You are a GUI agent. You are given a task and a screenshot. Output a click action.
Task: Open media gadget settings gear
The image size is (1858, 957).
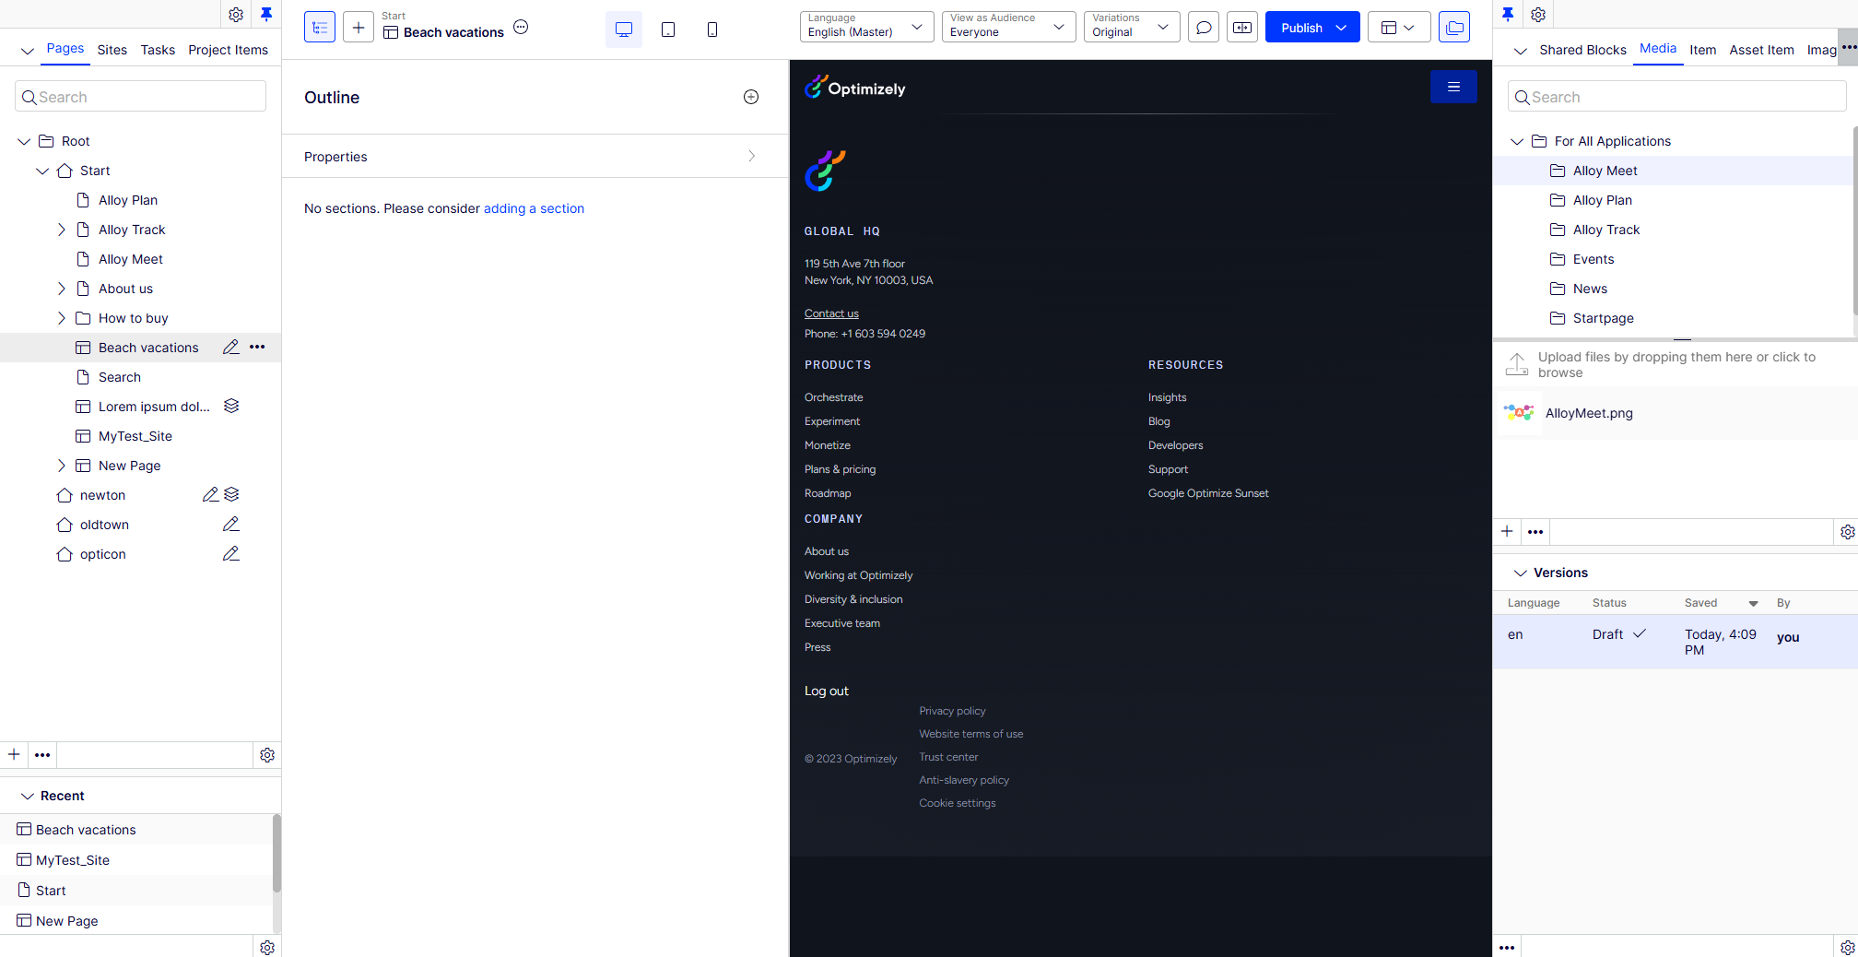(1847, 532)
